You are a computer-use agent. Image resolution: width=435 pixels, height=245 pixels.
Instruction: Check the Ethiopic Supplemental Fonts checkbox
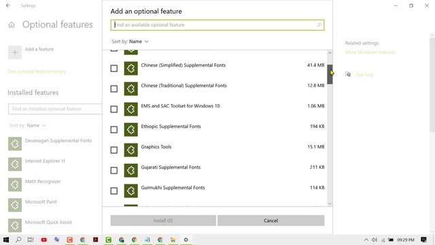114,130
